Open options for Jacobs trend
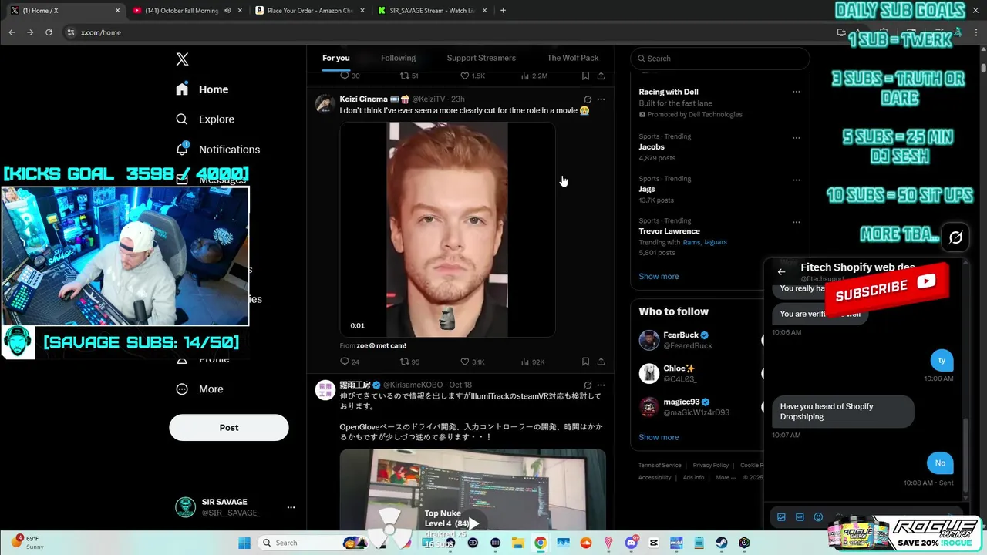Viewport: 987px width, 555px height. (x=796, y=138)
